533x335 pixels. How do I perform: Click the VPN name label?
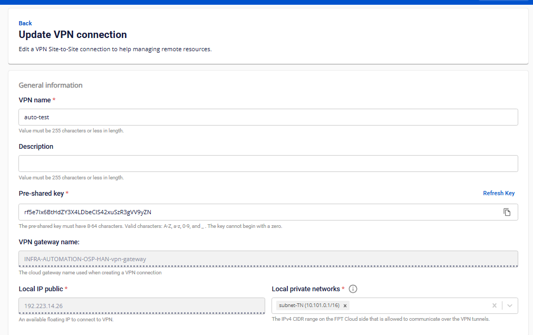pyautogui.click(x=35, y=100)
